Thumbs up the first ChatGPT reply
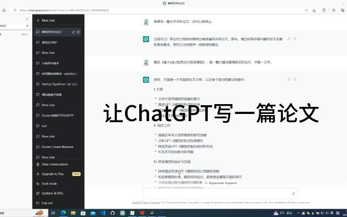The height and width of the screenshot is (217, 347). [289, 39]
